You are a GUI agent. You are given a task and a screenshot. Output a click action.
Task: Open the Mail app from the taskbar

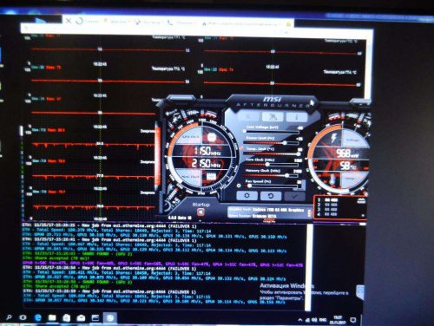click(81, 318)
